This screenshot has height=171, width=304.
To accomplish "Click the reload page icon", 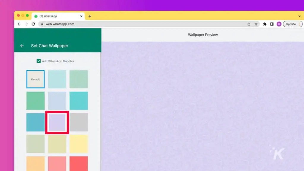I will click(33, 24).
